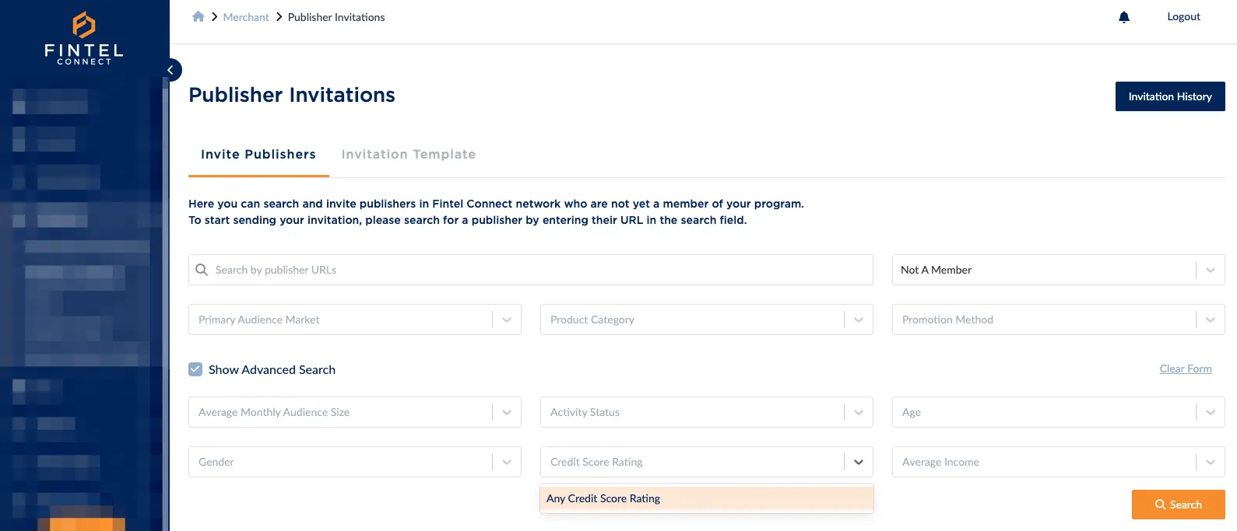Click the Fintel Connect logo

click(83, 37)
